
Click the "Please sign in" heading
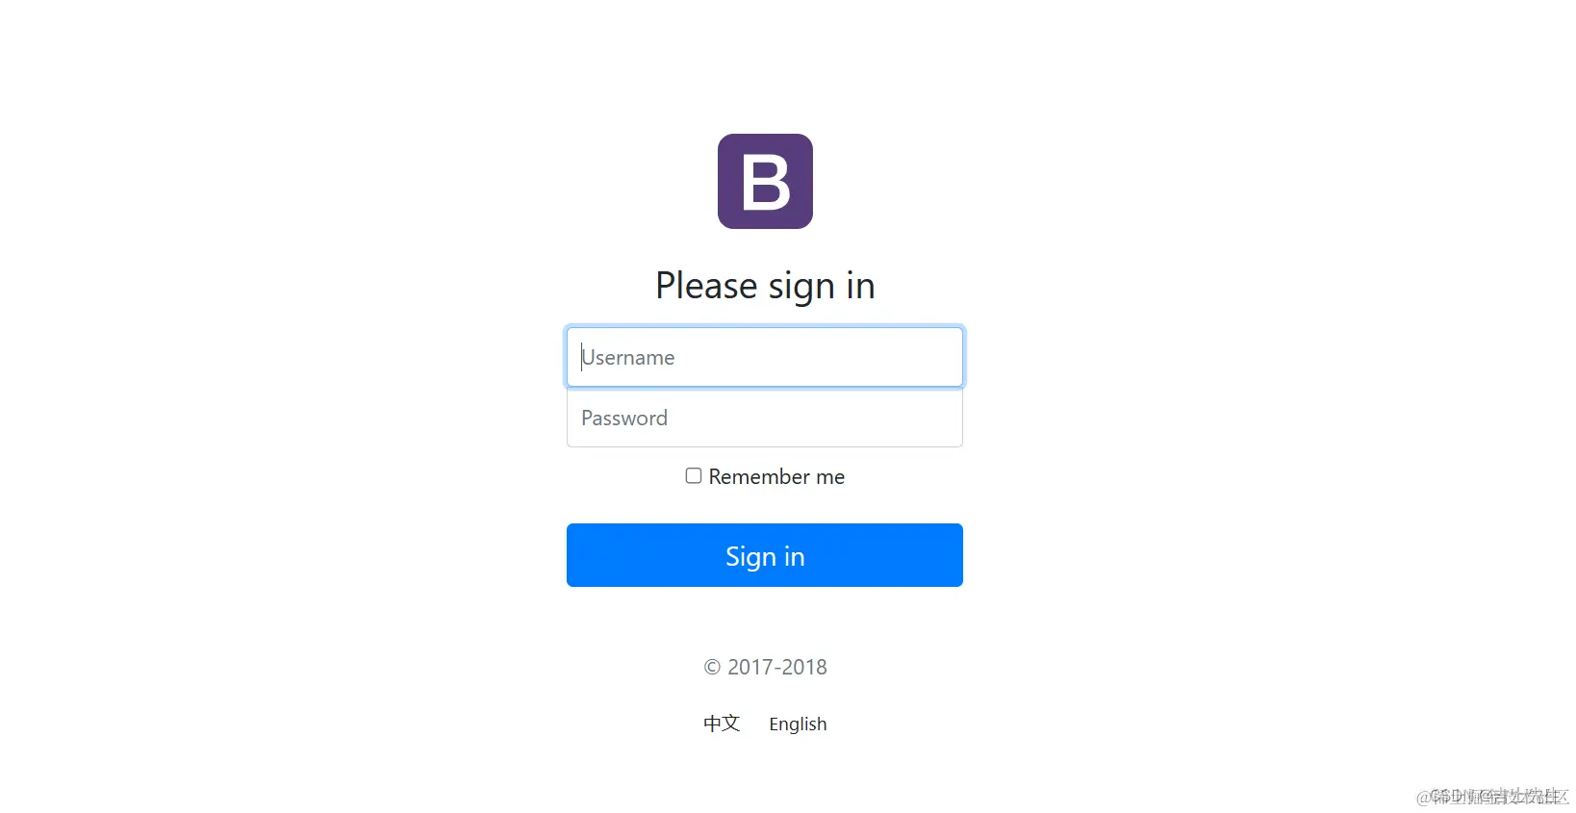pos(765,286)
